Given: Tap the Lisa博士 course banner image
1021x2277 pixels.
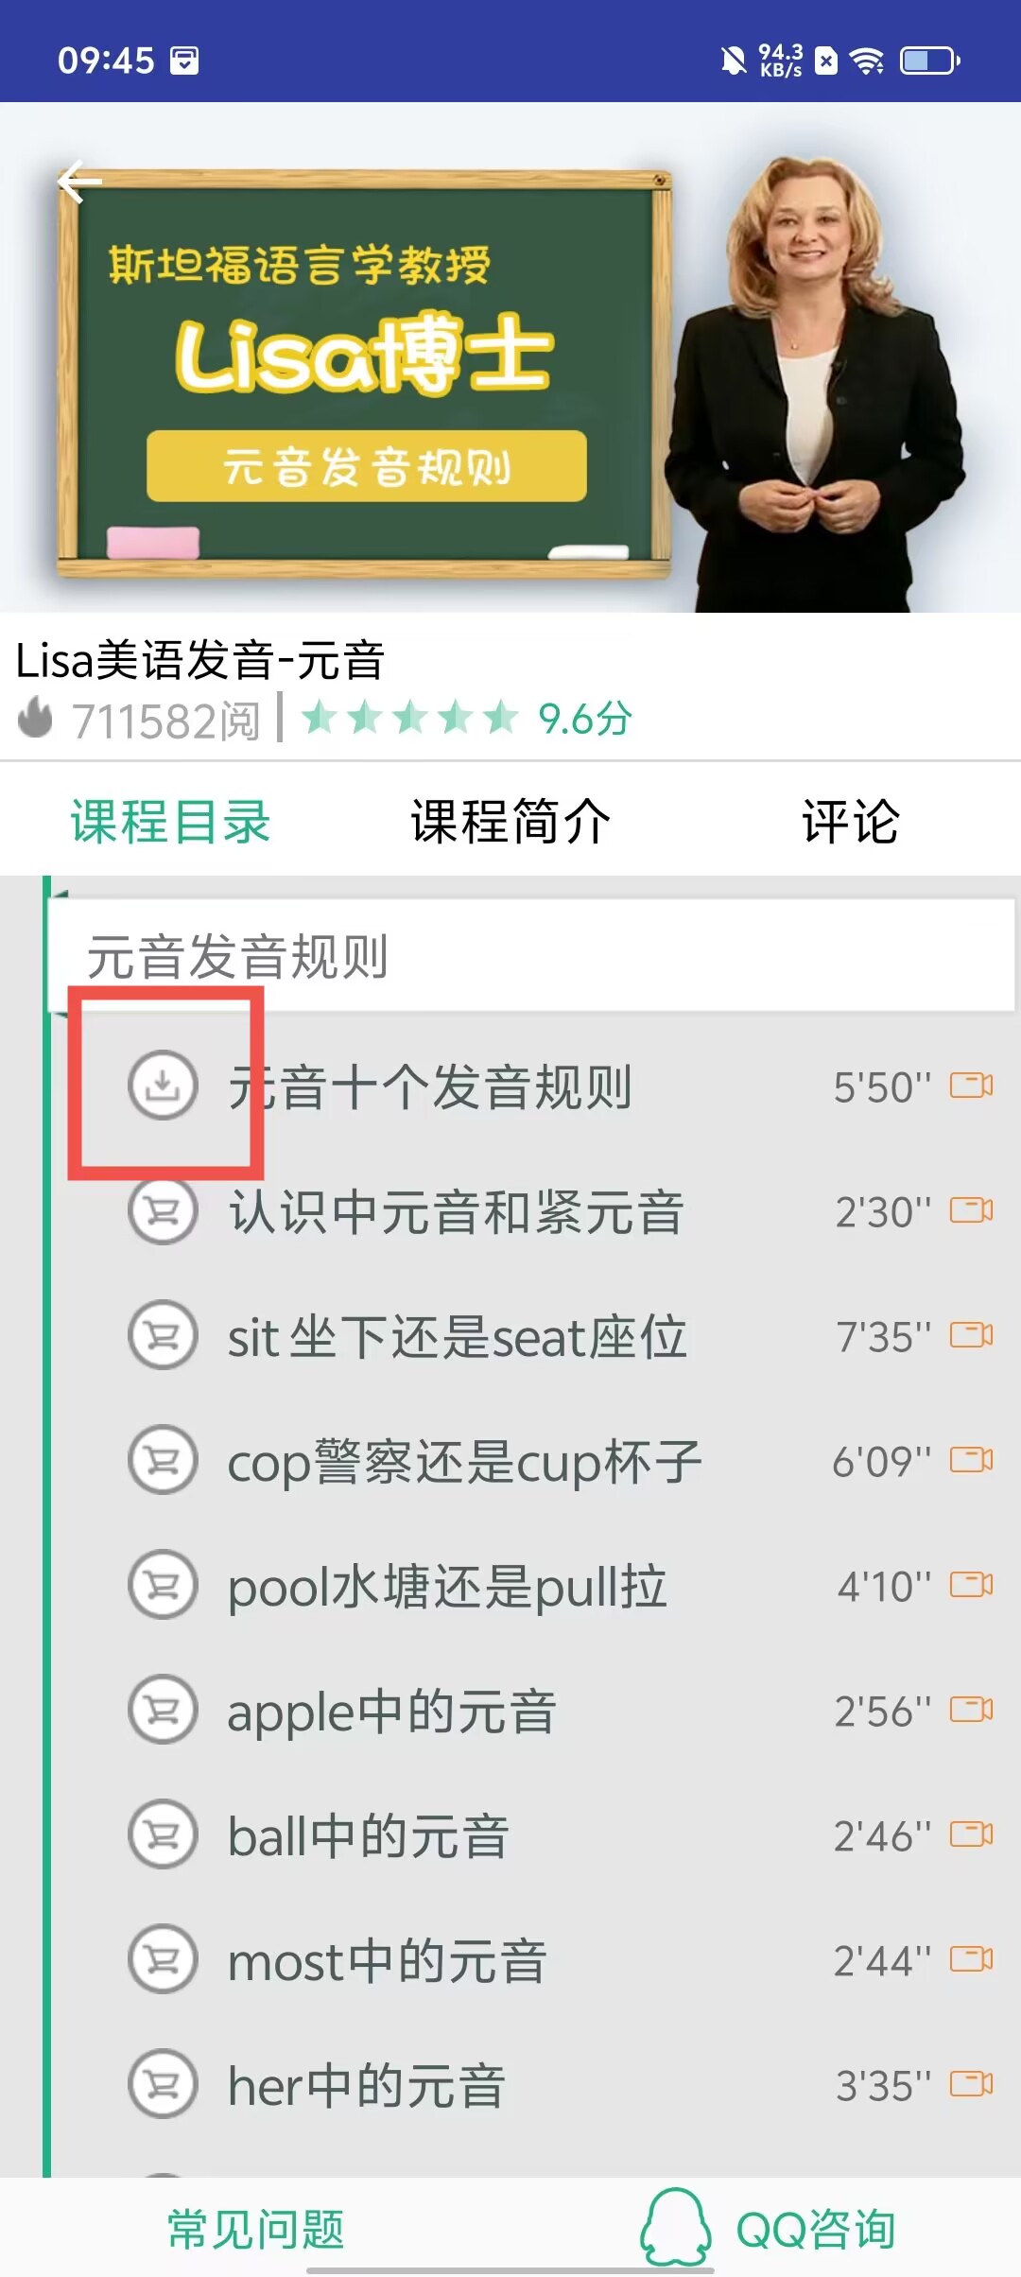Looking at the screenshot, I should click(x=510, y=357).
